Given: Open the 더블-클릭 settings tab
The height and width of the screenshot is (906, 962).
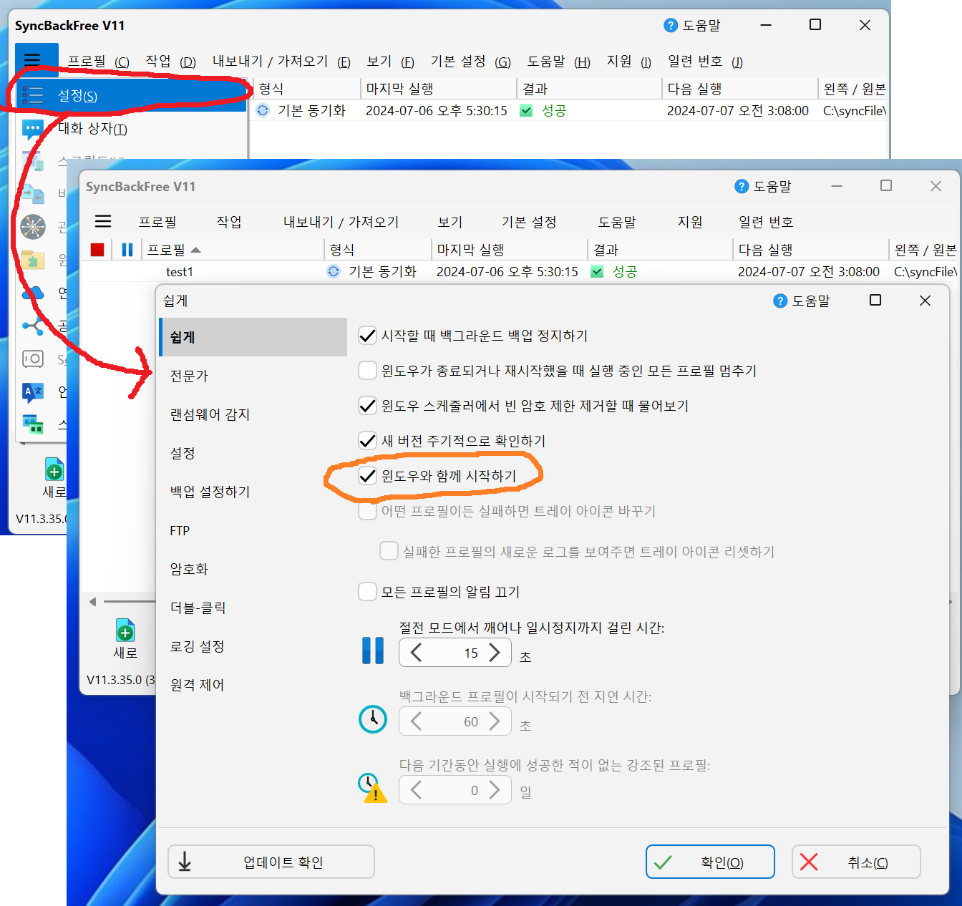Looking at the screenshot, I should point(253,608).
